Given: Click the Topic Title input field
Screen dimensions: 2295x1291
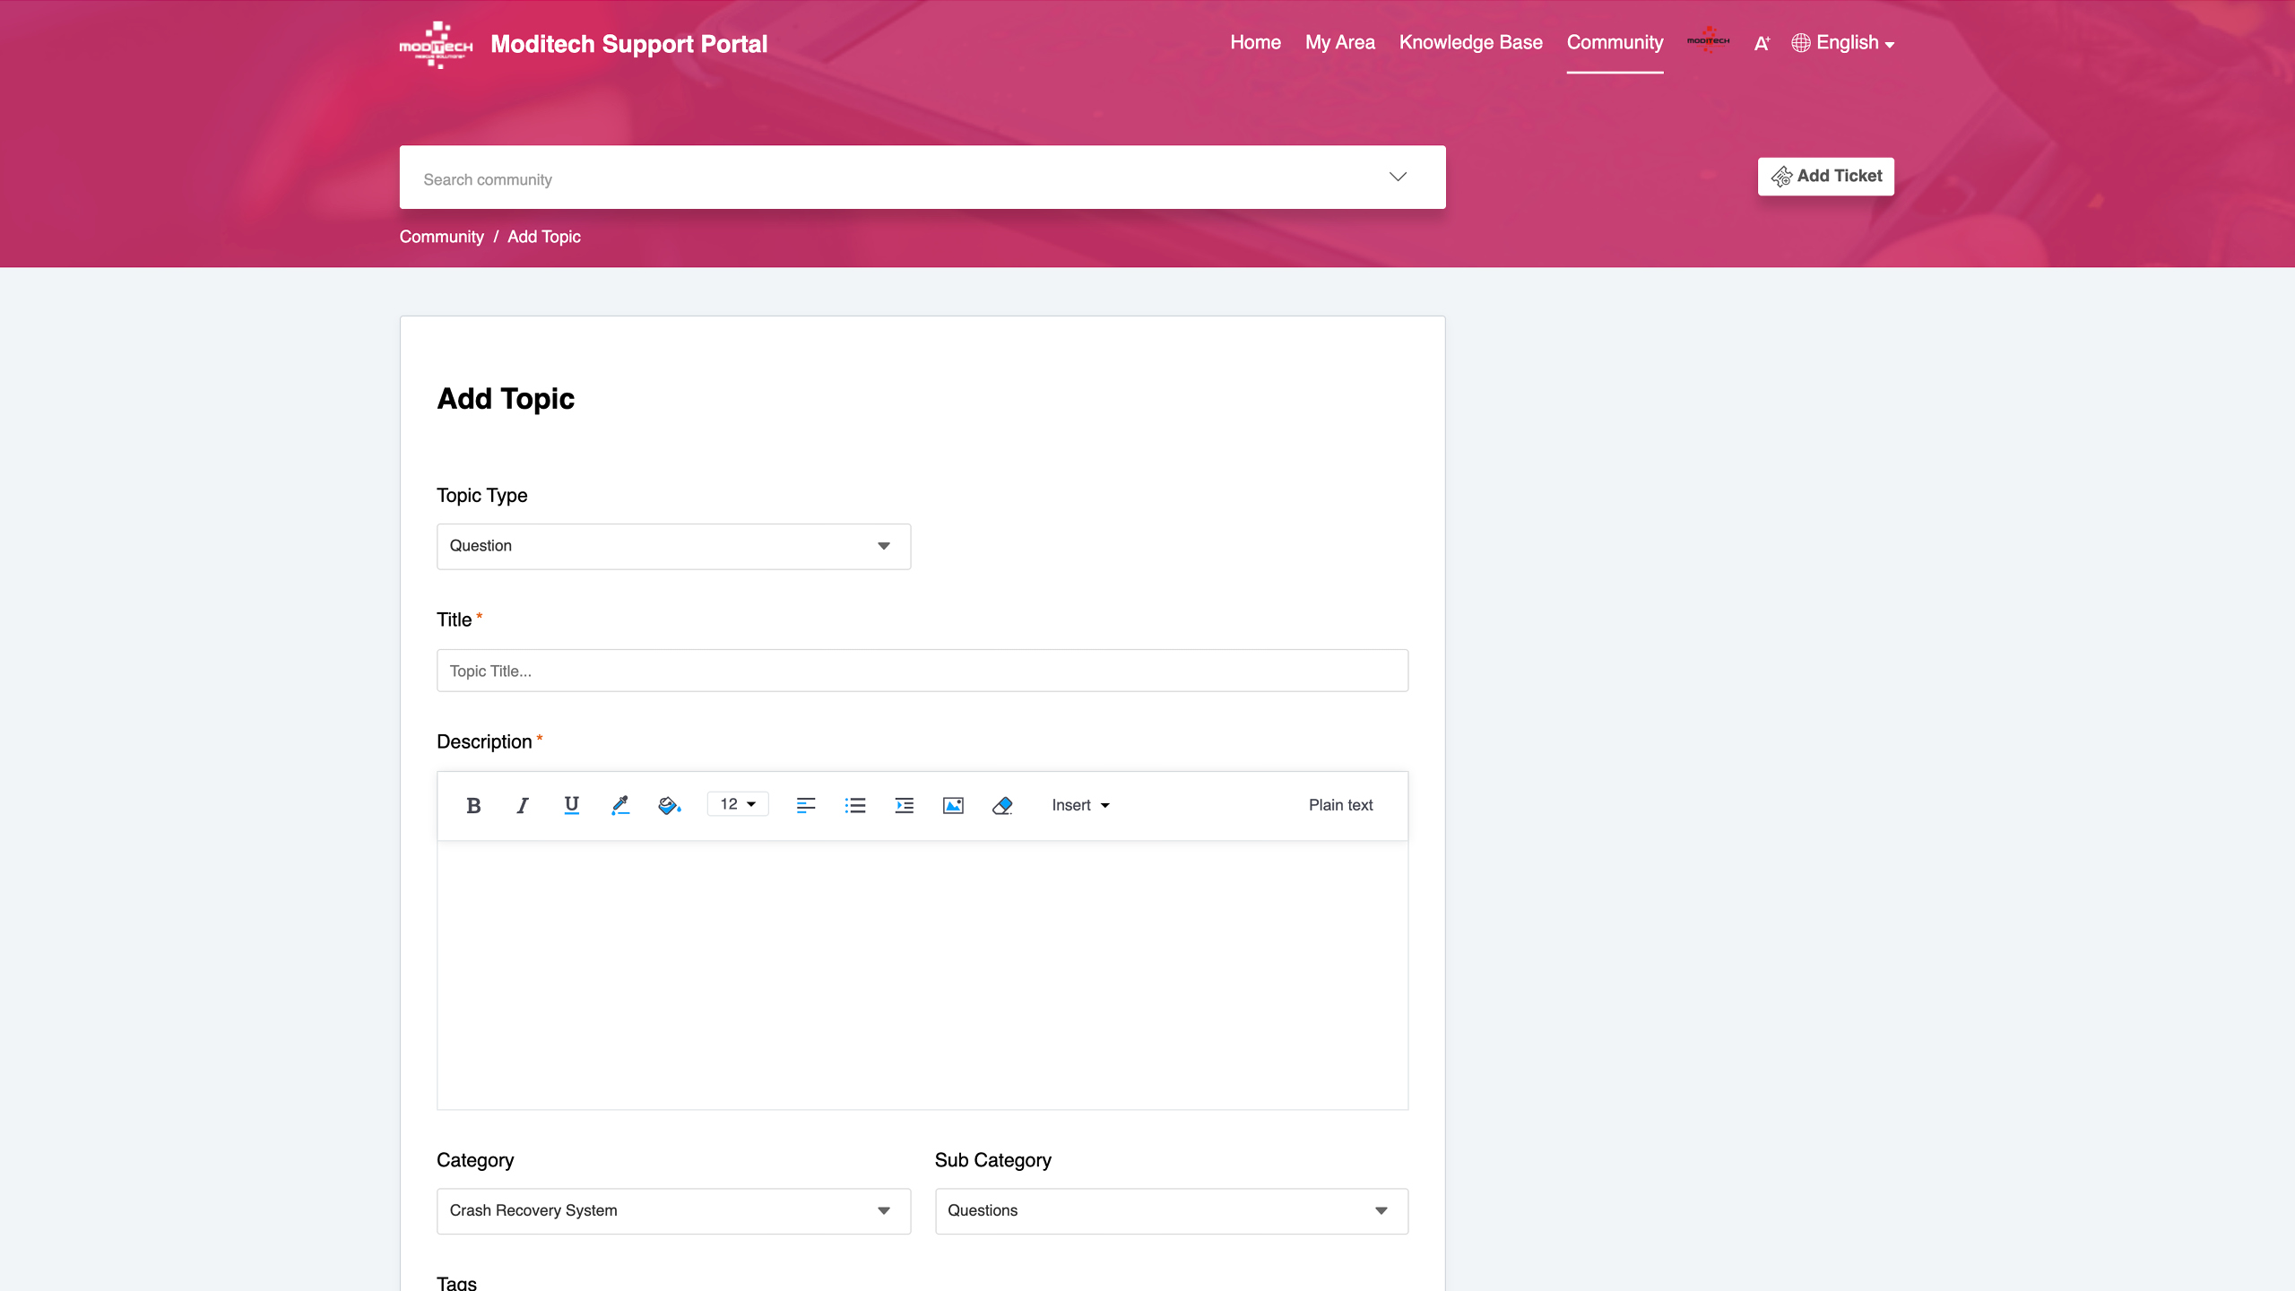Looking at the screenshot, I should tap(922, 671).
